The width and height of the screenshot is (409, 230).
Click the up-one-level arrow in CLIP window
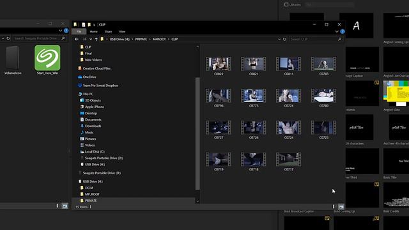tap(96, 39)
